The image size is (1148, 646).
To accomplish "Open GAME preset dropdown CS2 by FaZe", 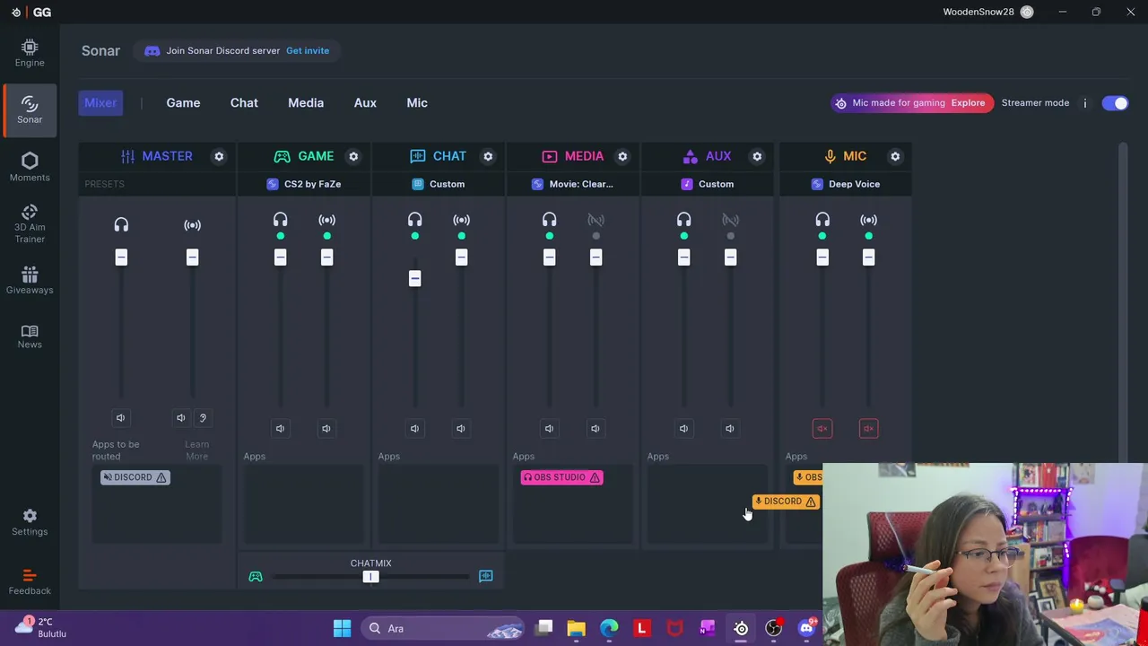I will (x=304, y=184).
